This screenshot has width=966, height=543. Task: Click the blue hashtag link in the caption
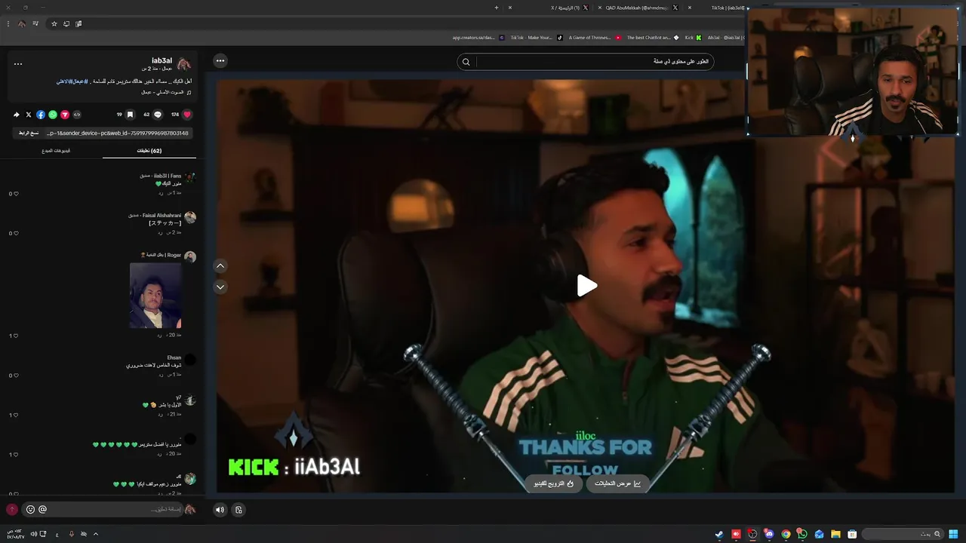(72, 81)
